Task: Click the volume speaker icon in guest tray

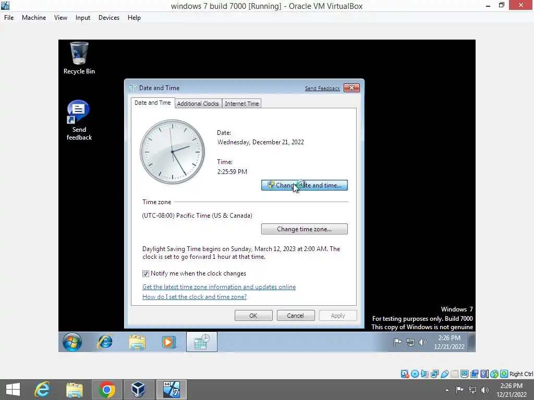Action: [422, 342]
